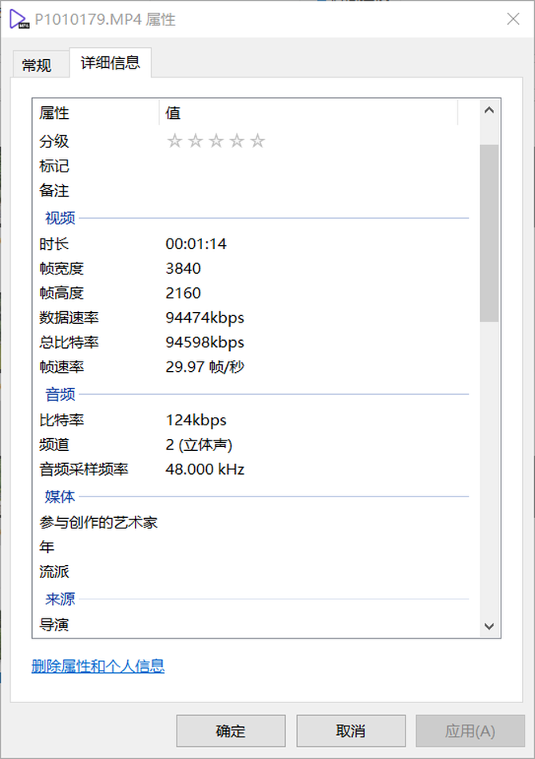
Task: Click the 标记 value field
Action: pyautogui.click(x=311, y=166)
